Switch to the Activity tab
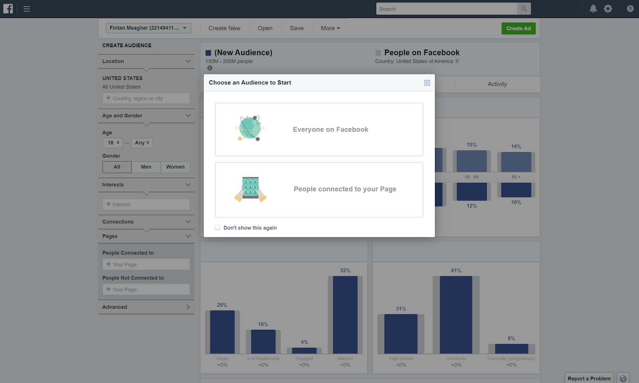639x383 pixels. pos(497,84)
